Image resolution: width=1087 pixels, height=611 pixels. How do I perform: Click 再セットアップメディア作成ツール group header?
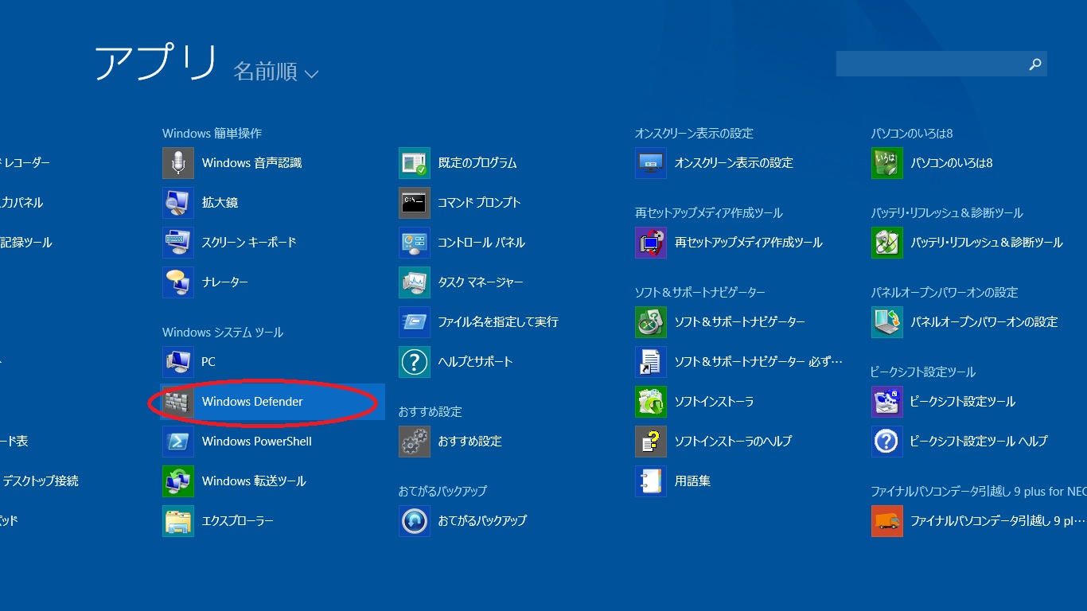709,212
